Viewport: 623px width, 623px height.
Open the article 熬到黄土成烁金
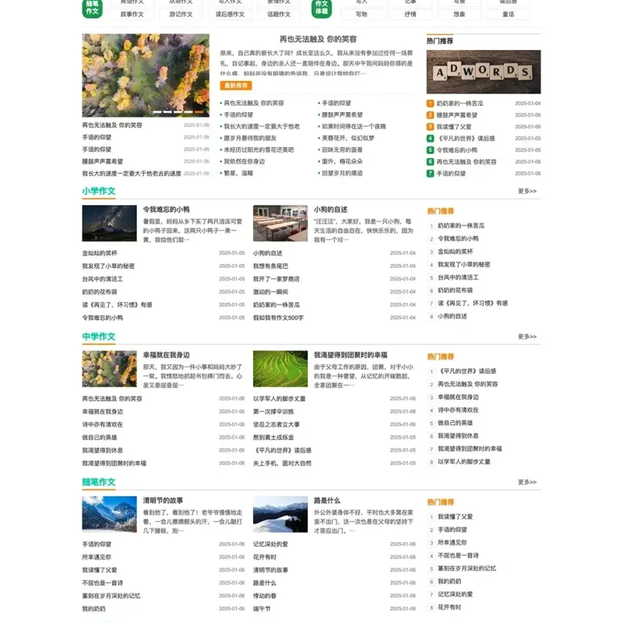(x=273, y=437)
